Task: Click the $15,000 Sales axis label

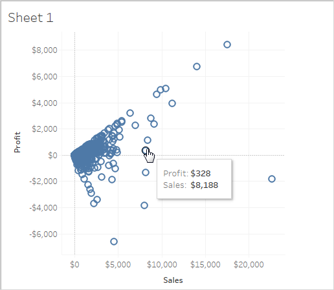Action: (205, 265)
